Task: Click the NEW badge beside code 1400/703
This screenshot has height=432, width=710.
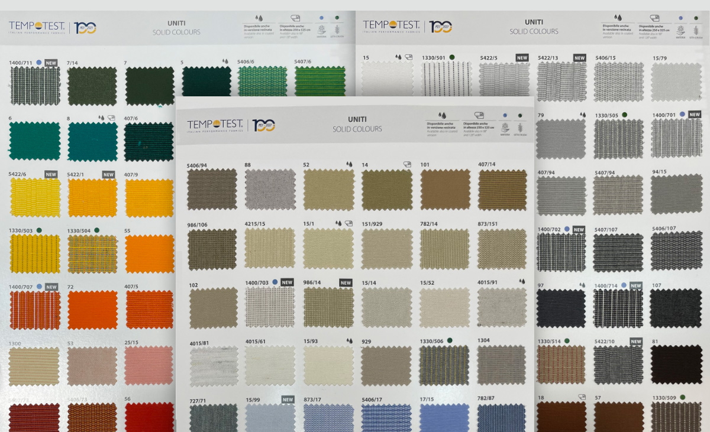Action: [288, 282]
